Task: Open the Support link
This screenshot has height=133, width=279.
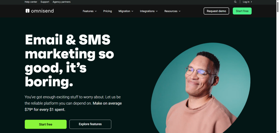Action: (x=45, y=2)
